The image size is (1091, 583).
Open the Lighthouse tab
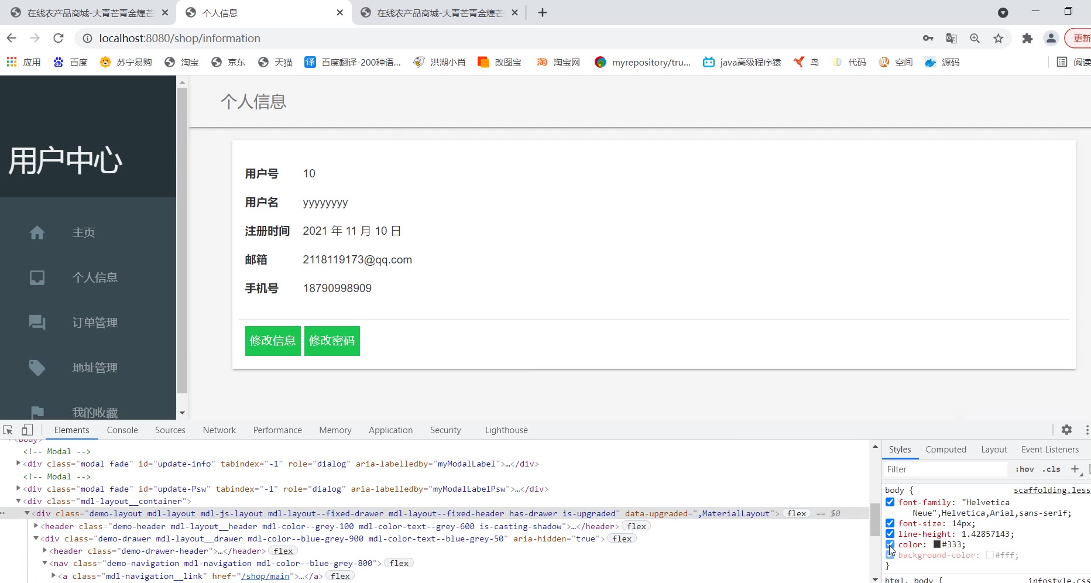506,430
